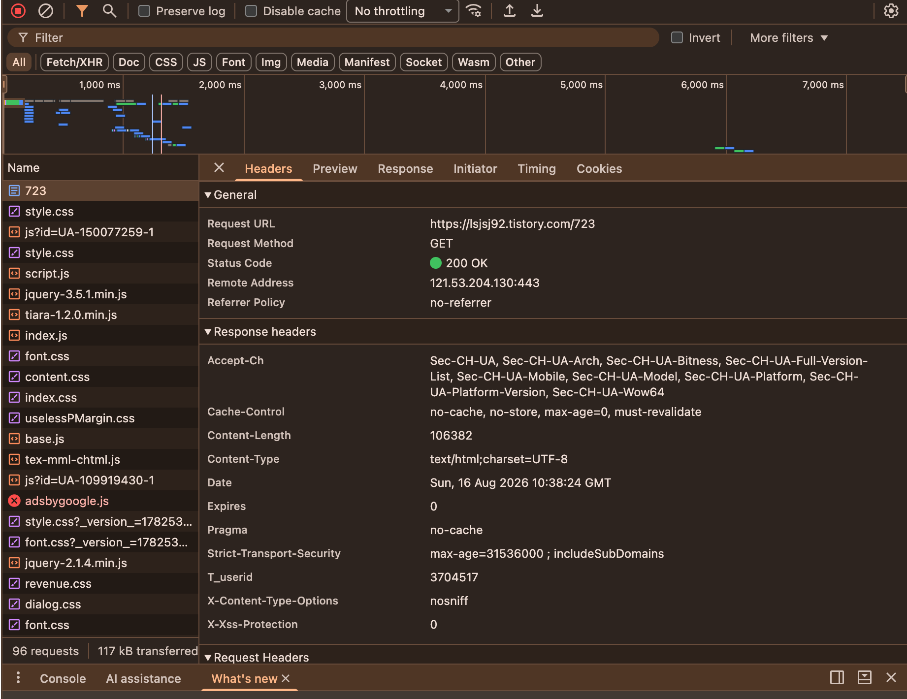Enable Disable cache checkbox
907x699 pixels.
coord(251,11)
